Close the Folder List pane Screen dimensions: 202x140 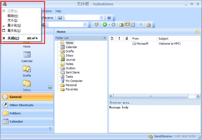pos(105,38)
